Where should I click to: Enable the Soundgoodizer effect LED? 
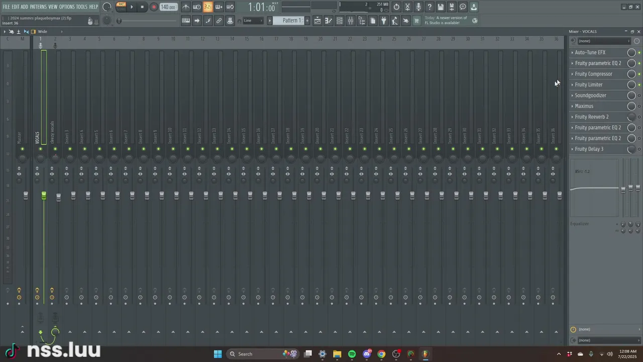(x=639, y=96)
